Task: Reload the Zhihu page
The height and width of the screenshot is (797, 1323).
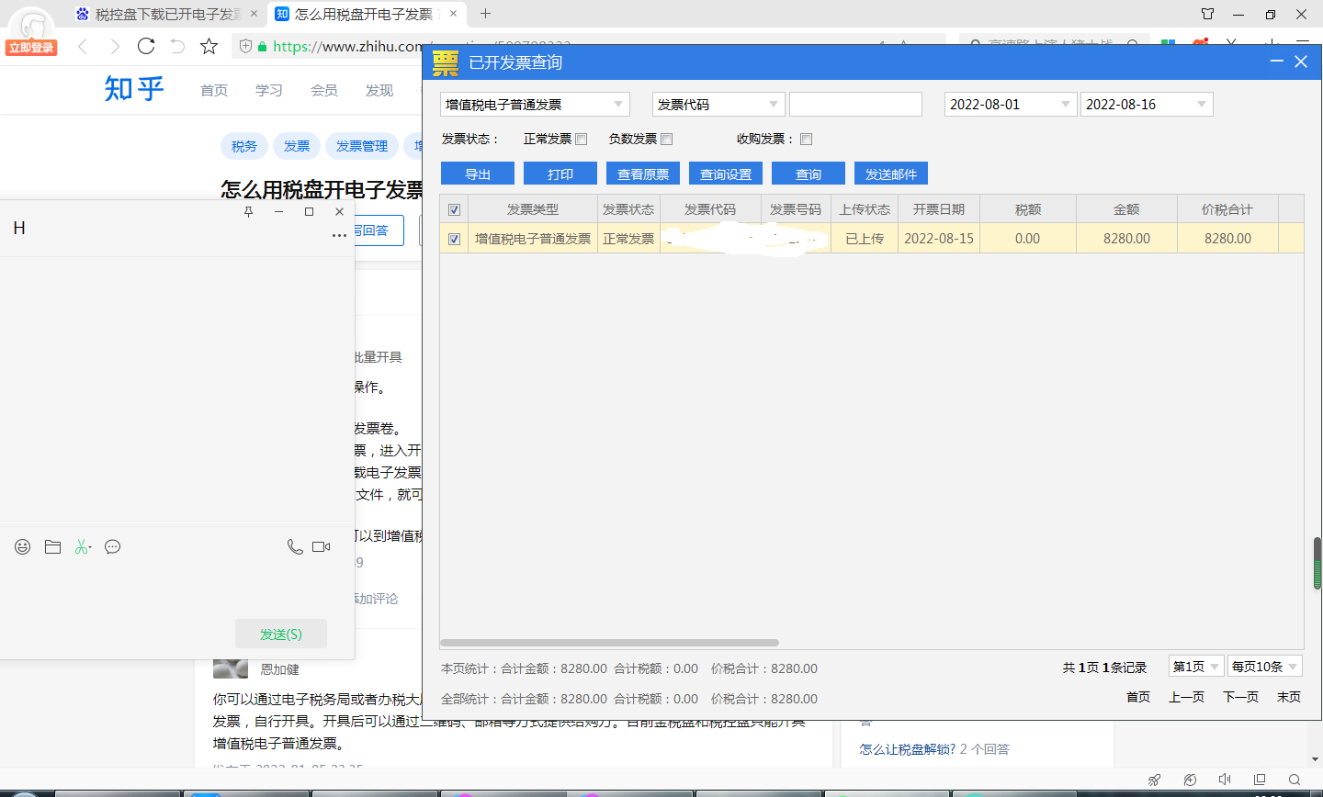Action: click(x=146, y=46)
